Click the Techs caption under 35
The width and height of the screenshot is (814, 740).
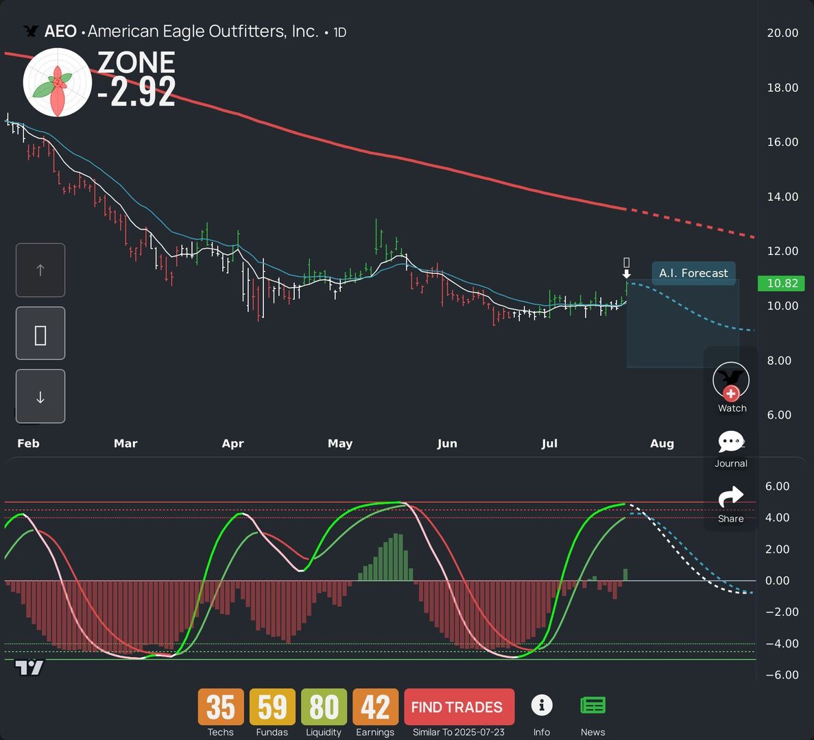pos(221,732)
